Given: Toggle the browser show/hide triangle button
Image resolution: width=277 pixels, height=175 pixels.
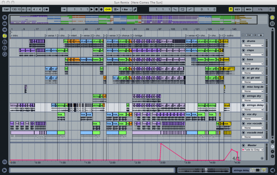Looking at the screenshot, I should pos(5,17).
